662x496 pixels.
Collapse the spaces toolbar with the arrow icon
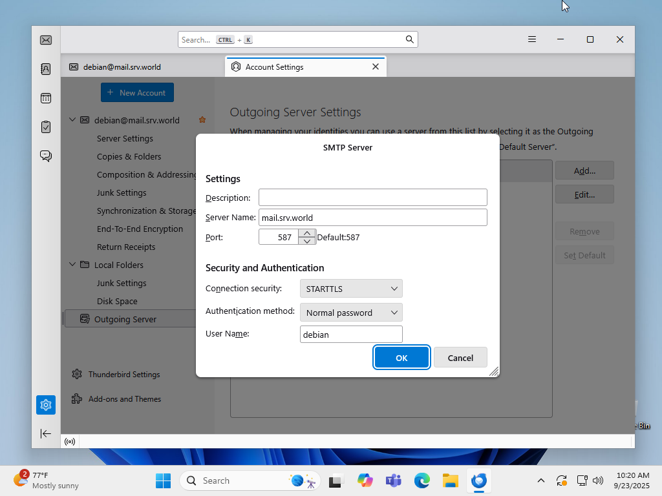click(45, 433)
